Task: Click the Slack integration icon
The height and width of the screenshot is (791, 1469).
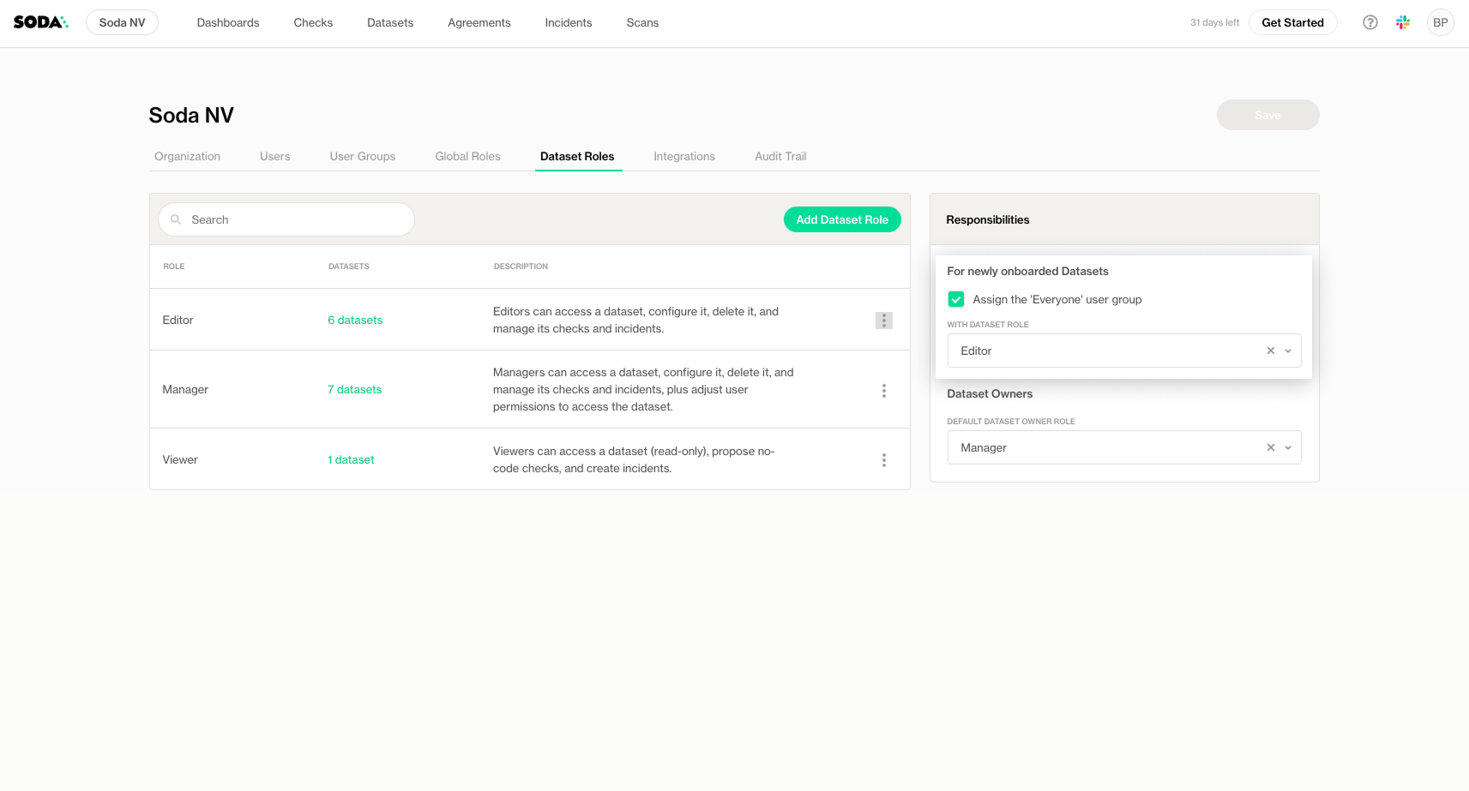Action: click(1403, 22)
